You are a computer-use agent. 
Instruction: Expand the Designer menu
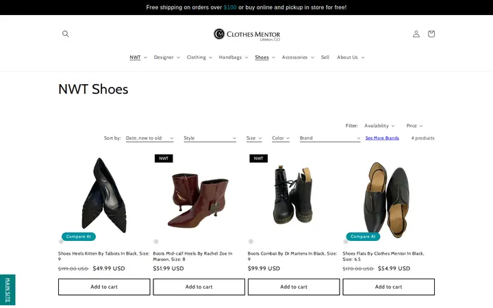[166, 57]
